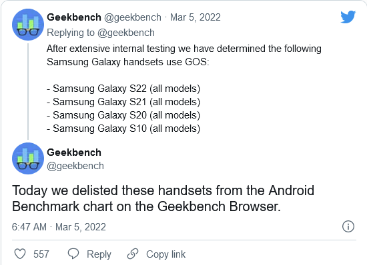This screenshot has height=265, width=367.
Task: Click the reply speech bubble icon
Action: pyautogui.click(x=73, y=254)
